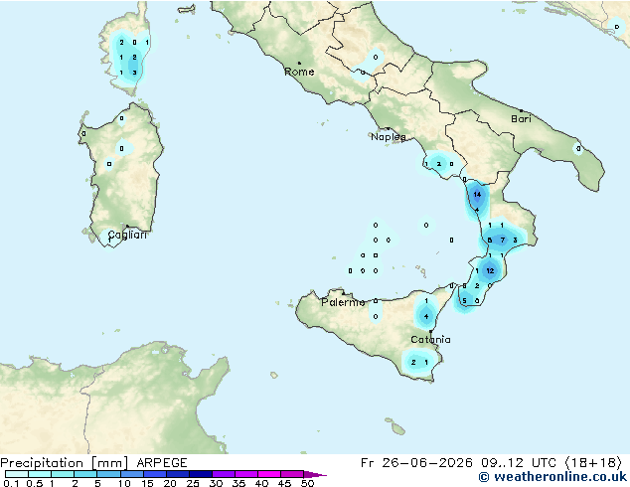Screen dimensions: 630x487
Task: Pick the 0.1–0.5 mm legend swatch
Action: (x=17, y=474)
